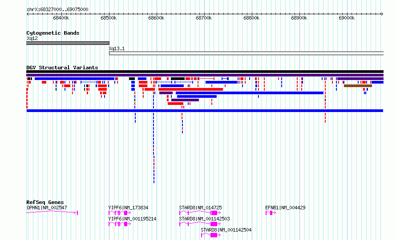Viewport: 396px width, 240px height.
Task: Click the YIPF6|NM_173834 gene label
Action: tap(128, 208)
